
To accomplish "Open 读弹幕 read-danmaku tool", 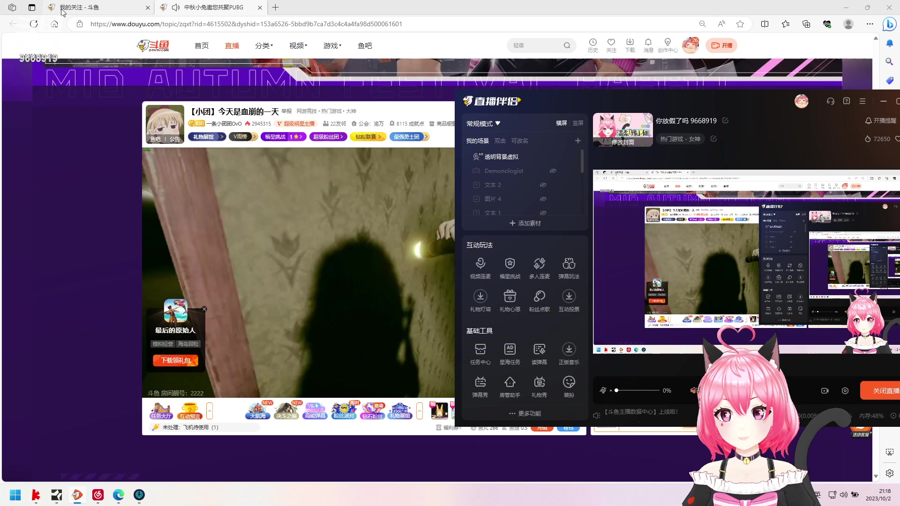I will point(539,354).
